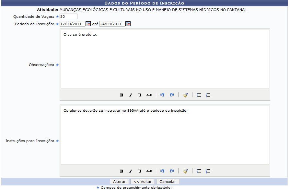Select the end date field showing 24/03/2011

112,24
